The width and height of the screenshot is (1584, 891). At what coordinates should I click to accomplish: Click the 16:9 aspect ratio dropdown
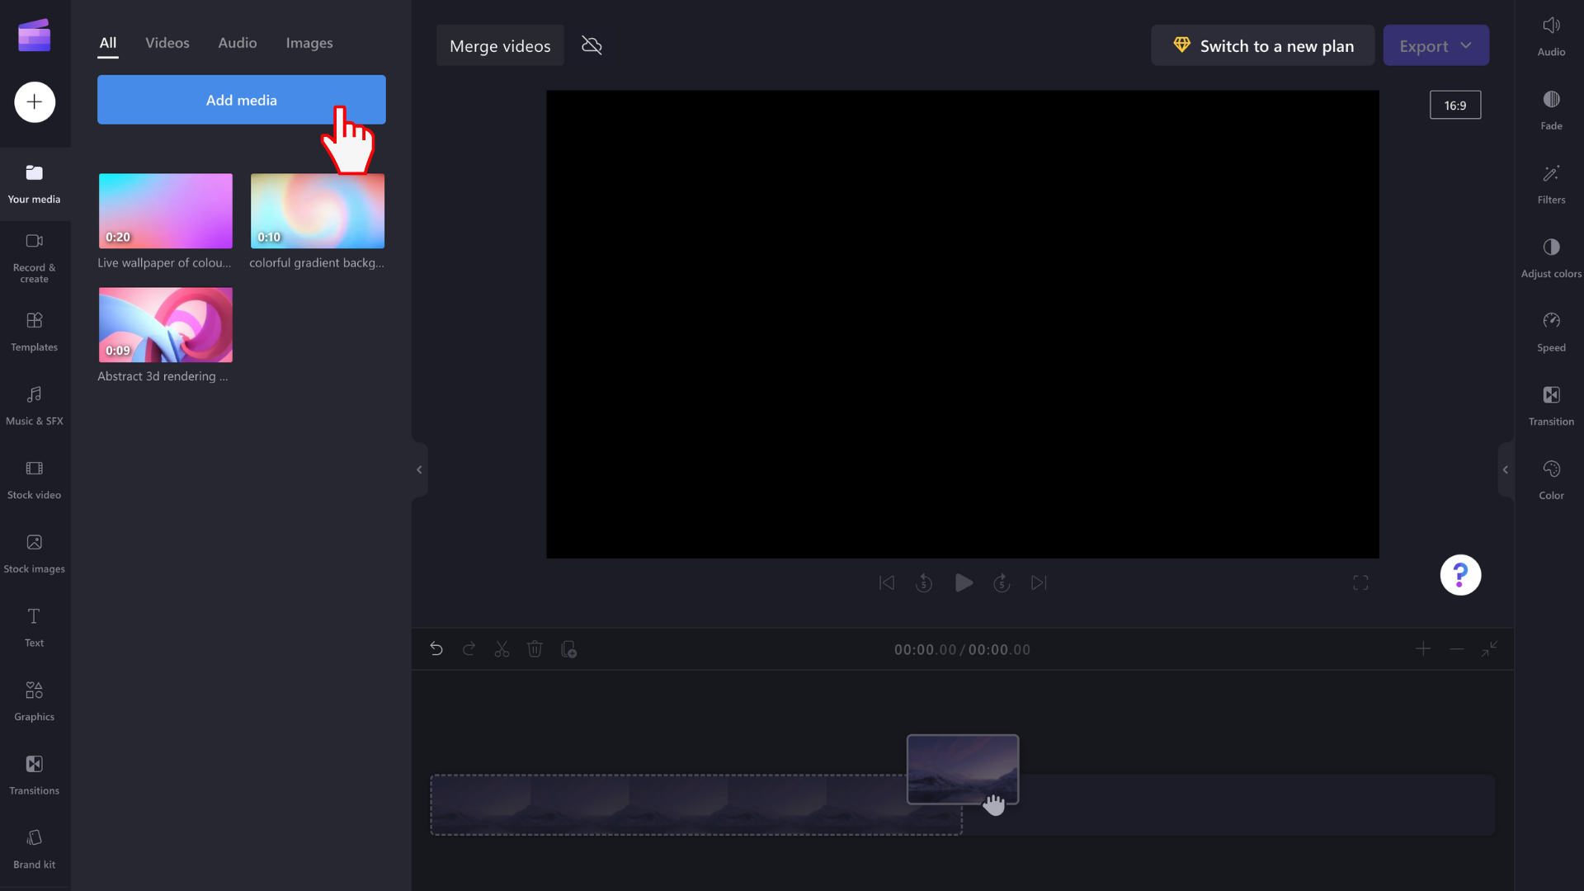pyautogui.click(x=1454, y=105)
